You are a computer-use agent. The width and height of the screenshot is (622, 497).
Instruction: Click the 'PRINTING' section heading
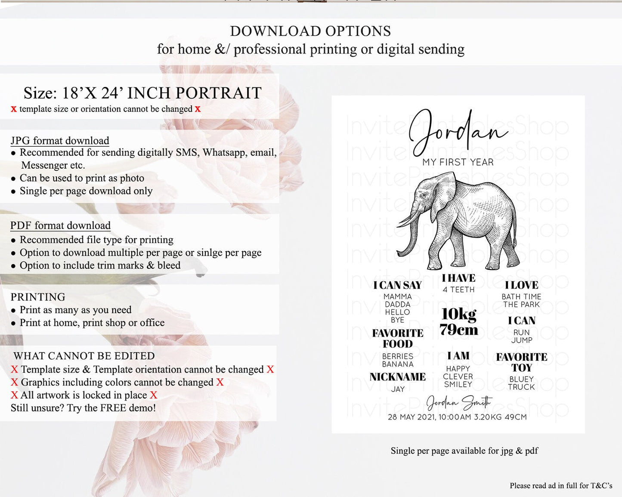38,297
